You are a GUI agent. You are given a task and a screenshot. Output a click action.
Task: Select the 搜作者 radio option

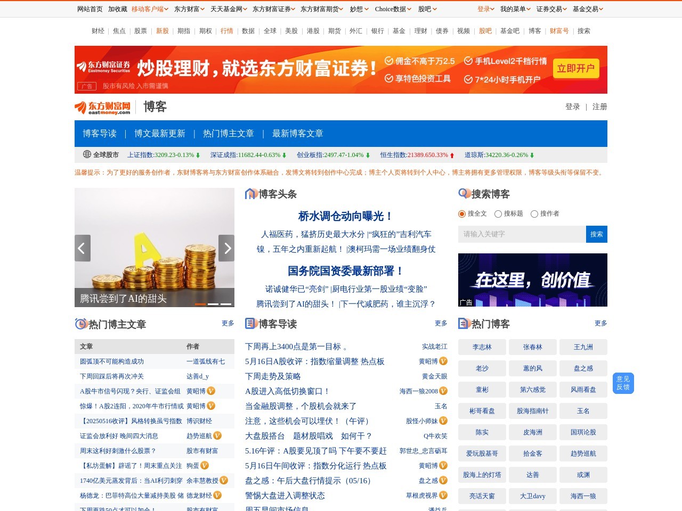point(534,213)
